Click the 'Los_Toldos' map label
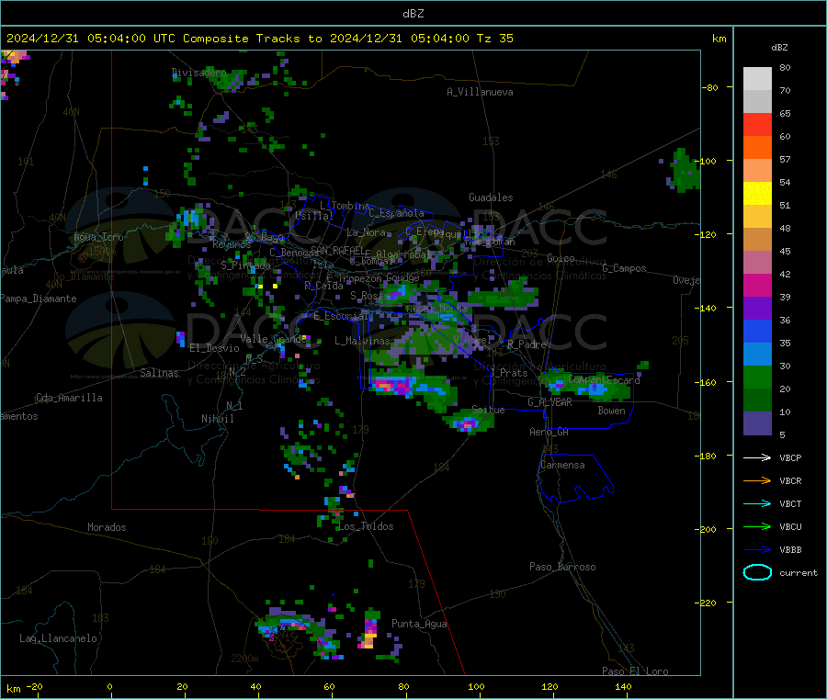Viewport: 827px width, 699px height. (366, 526)
